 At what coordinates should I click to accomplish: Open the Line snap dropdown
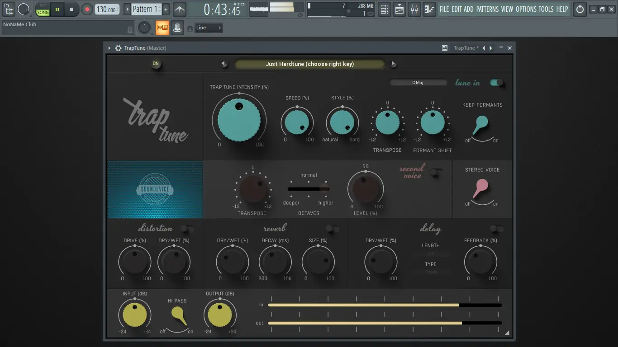(208, 28)
